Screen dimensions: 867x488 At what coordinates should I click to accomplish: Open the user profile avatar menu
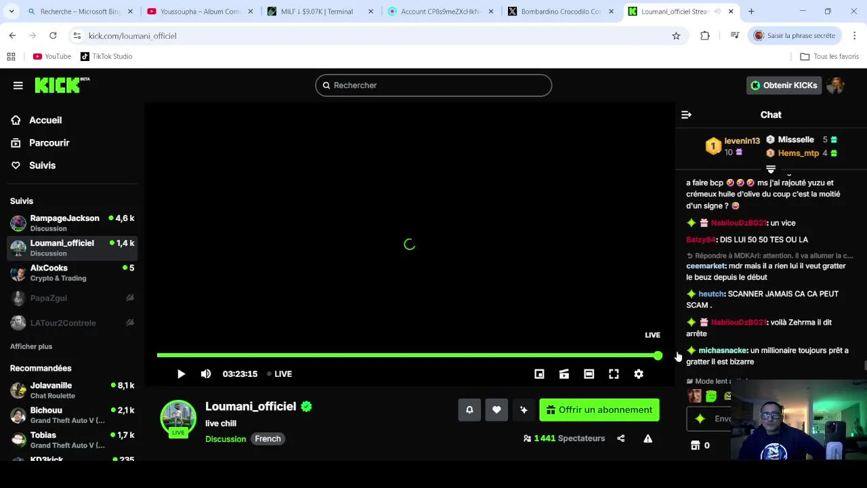pyautogui.click(x=835, y=85)
